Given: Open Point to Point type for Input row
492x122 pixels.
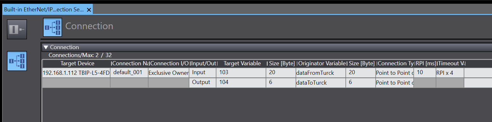Looking at the screenshot, I should point(394,73).
